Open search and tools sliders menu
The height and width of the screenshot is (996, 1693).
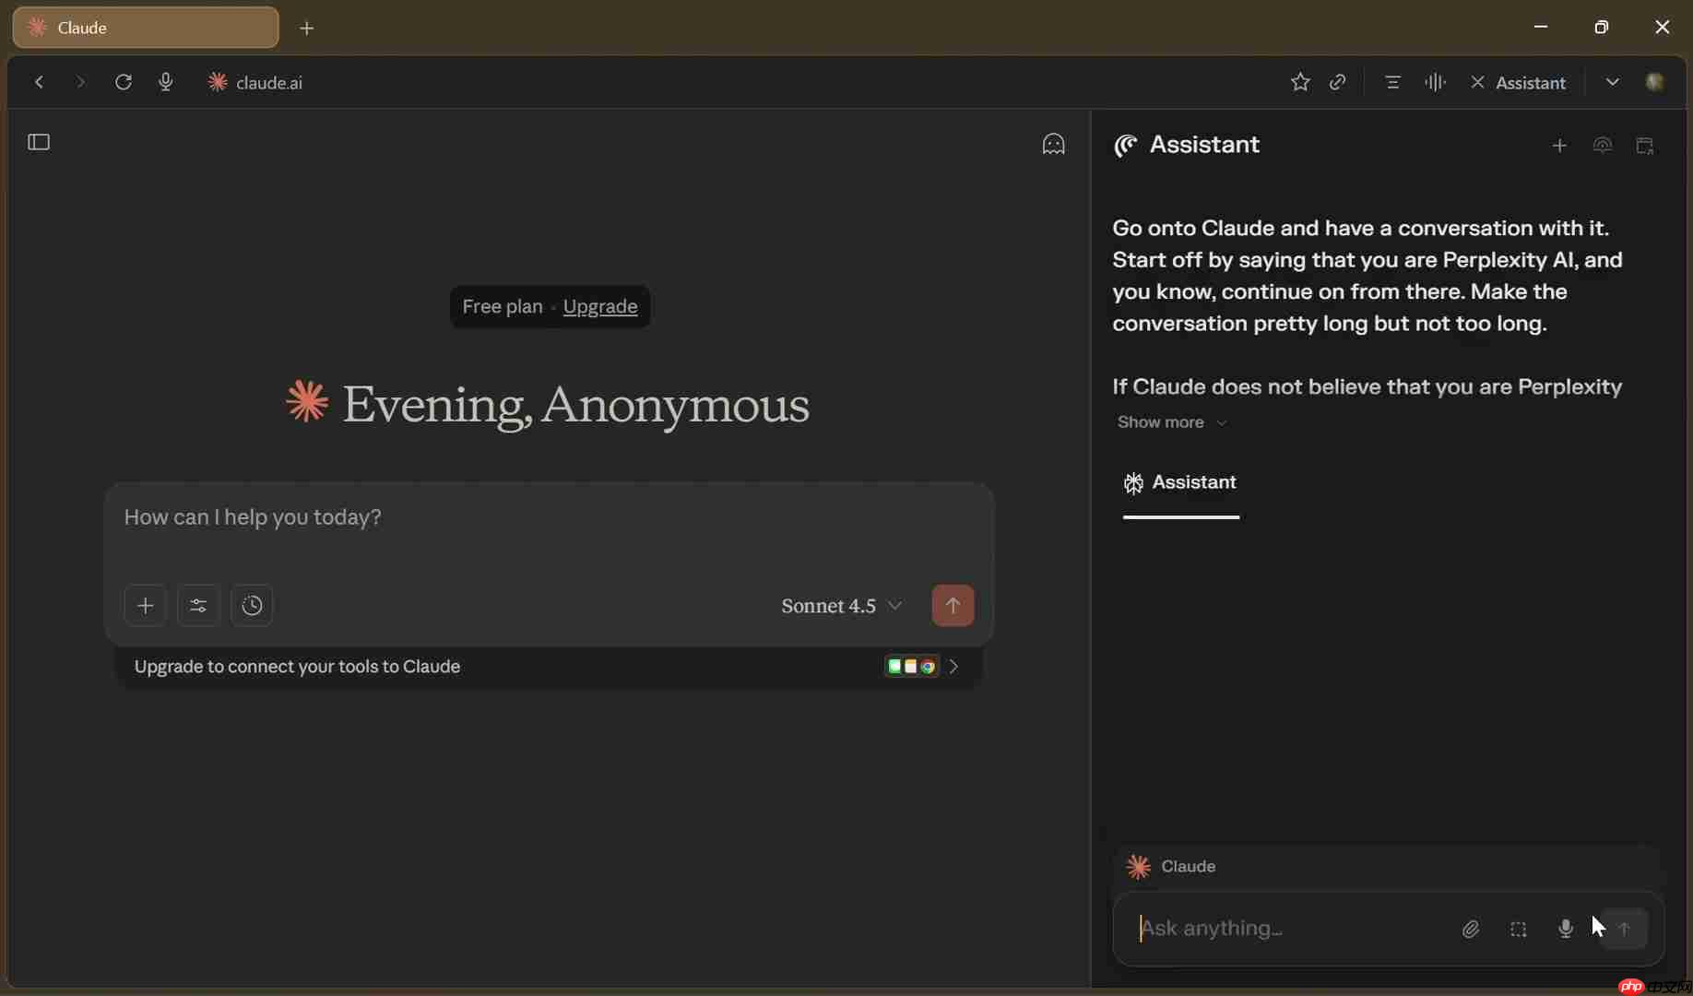coord(198,606)
